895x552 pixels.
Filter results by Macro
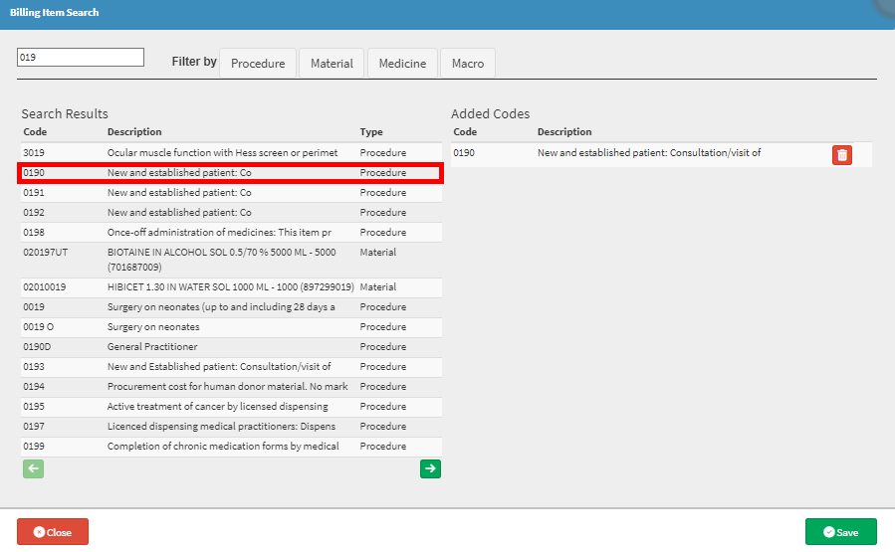468,63
